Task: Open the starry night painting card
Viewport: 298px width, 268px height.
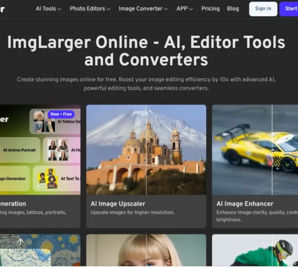Action: [x=40, y=250]
